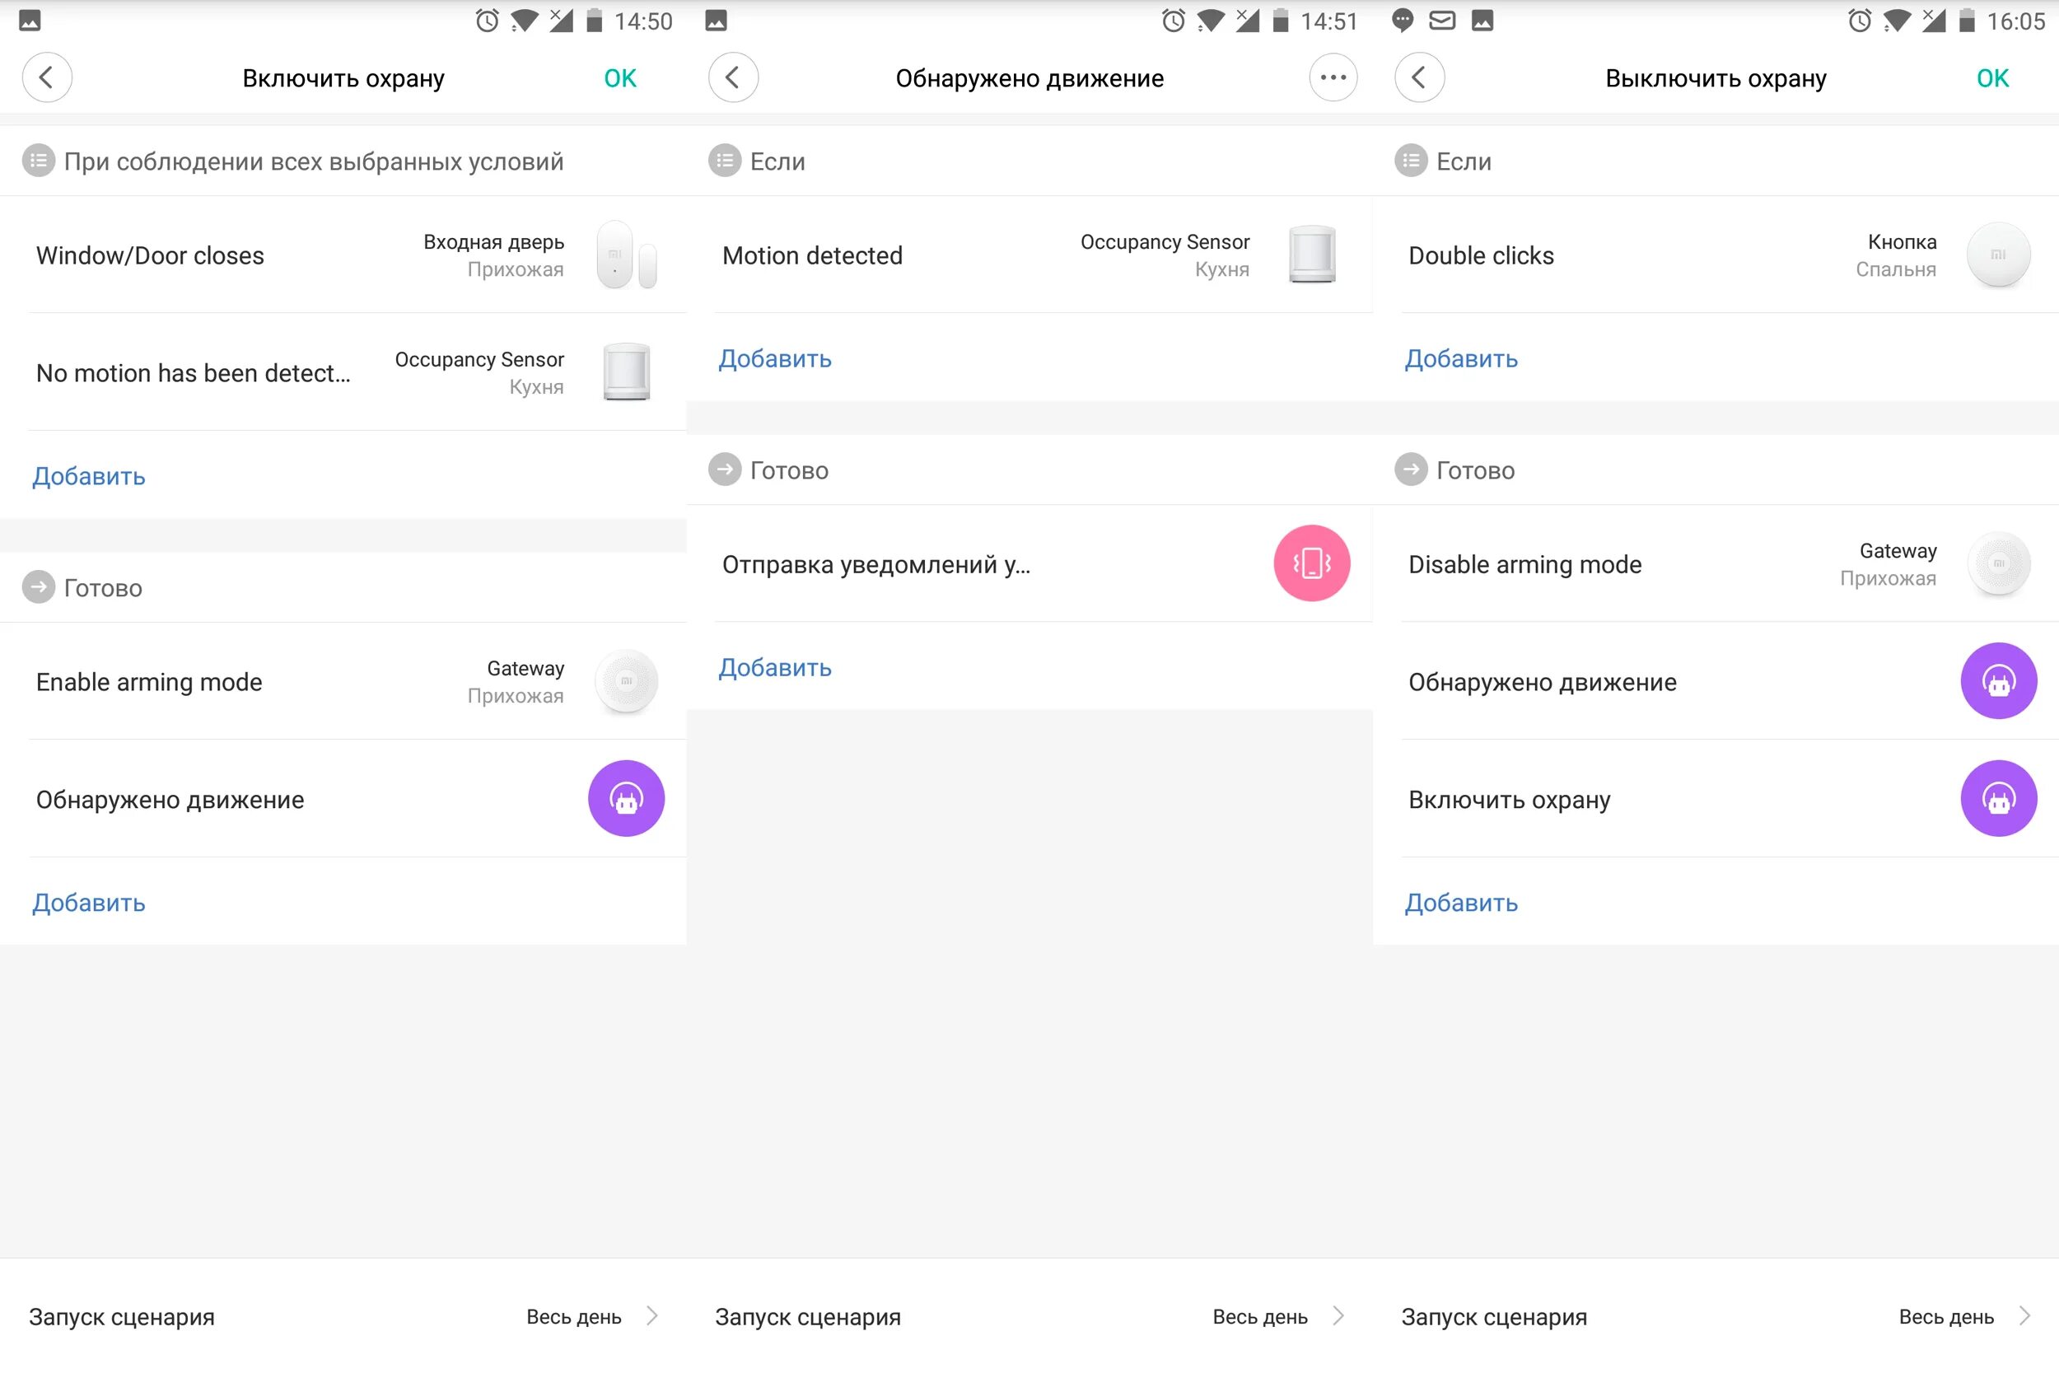The width and height of the screenshot is (2059, 1373).
Task: Expand При соблюдении всех выбранных условий selector
Action: [312, 161]
